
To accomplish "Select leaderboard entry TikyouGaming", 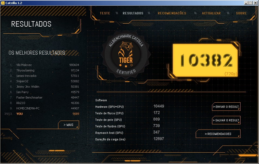I will point(45,70).
